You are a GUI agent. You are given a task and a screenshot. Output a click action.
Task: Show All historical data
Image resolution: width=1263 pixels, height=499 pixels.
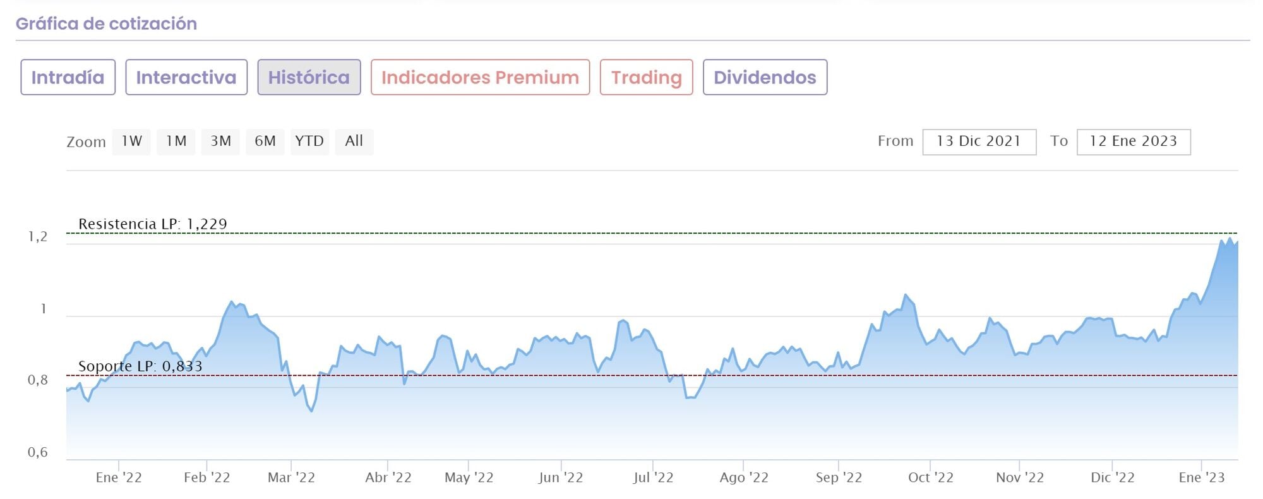coord(354,141)
